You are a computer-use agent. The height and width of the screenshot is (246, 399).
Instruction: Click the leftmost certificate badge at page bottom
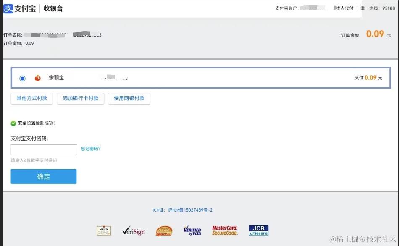click(x=103, y=230)
